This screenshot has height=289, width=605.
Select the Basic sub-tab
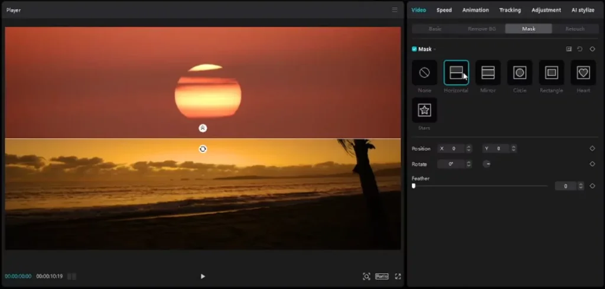pyautogui.click(x=435, y=28)
